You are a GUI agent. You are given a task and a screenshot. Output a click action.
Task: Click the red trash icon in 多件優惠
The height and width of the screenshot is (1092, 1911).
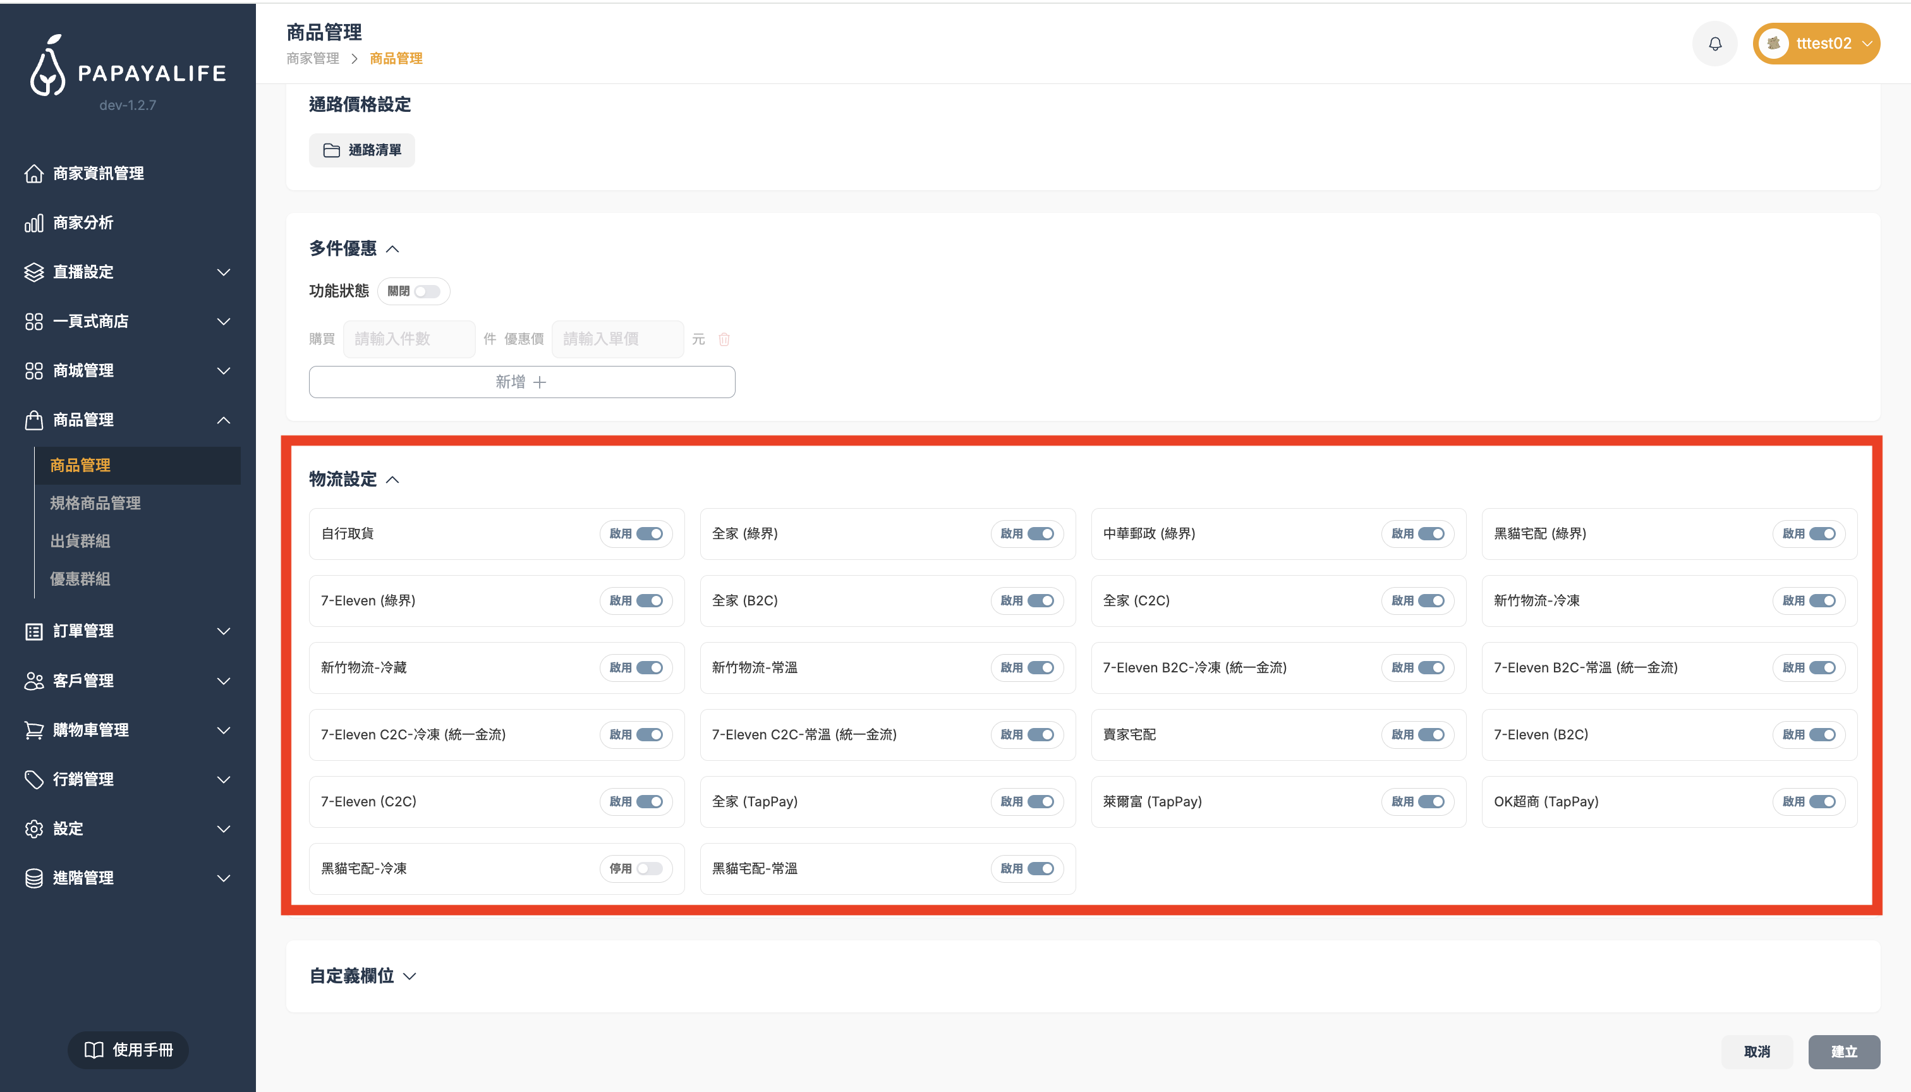[x=724, y=339]
